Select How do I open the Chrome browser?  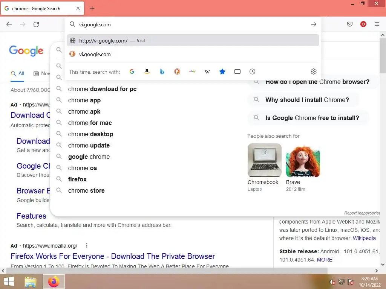pos(312,82)
